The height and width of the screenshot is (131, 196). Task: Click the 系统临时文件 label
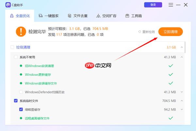pos(29,101)
